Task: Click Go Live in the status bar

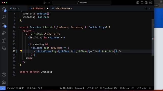Action: (x=125, y=88)
